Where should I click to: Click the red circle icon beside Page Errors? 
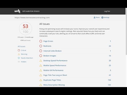tap(41, 41)
